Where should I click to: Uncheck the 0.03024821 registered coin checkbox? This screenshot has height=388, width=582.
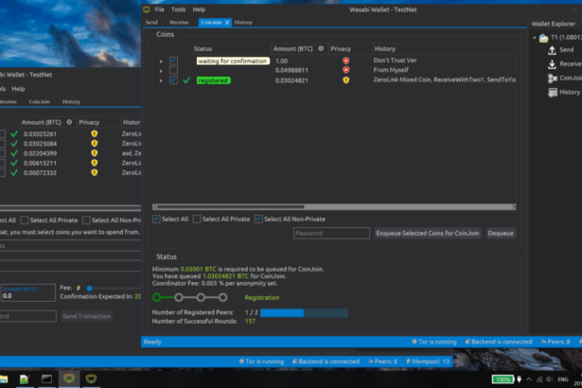[173, 80]
